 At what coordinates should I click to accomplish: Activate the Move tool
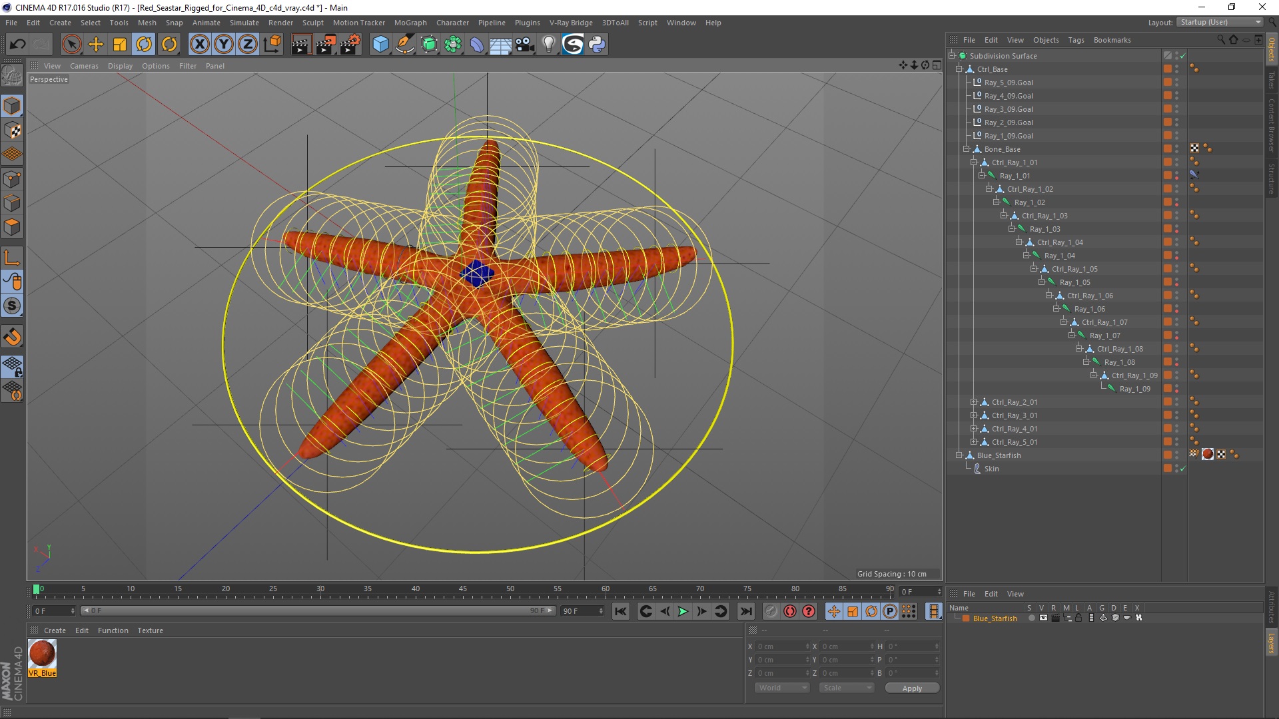[96, 45]
